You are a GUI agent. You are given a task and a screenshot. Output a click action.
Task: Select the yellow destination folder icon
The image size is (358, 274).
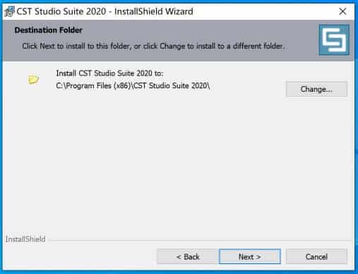click(33, 79)
